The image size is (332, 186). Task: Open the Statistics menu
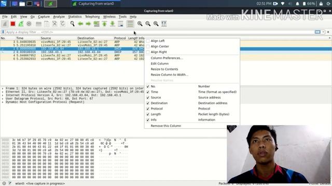(75, 17)
